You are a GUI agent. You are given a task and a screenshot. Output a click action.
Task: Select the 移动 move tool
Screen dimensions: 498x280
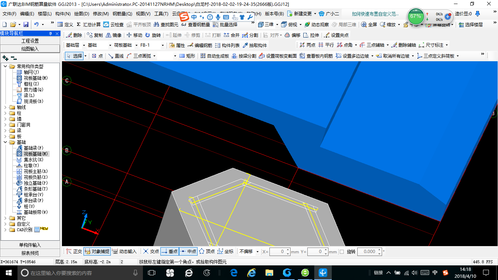click(x=134, y=35)
